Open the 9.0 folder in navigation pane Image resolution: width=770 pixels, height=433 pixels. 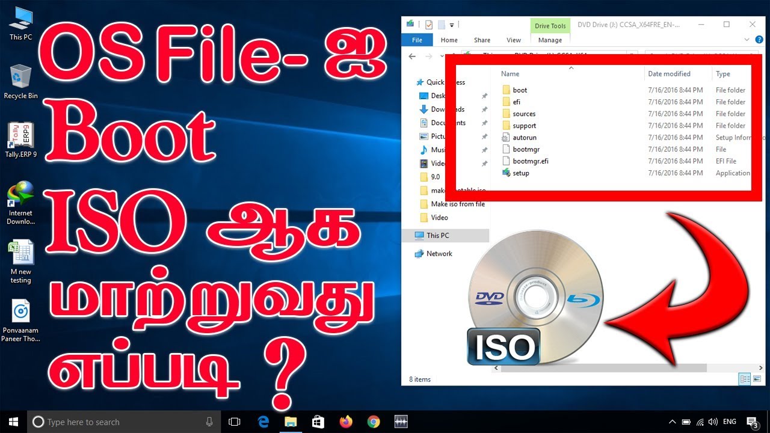pos(435,177)
